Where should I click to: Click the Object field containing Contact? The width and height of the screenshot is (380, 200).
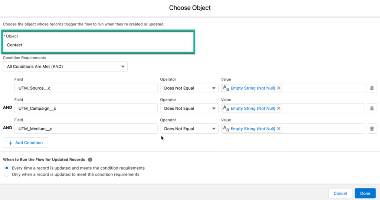click(x=95, y=45)
